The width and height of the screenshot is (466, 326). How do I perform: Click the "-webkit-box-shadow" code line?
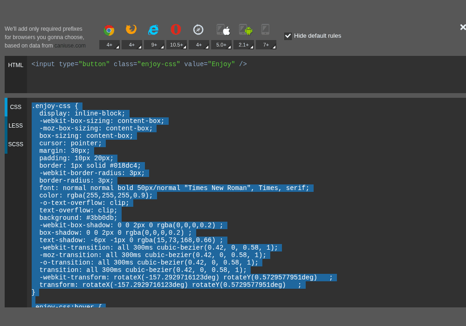click(x=131, y=225)
